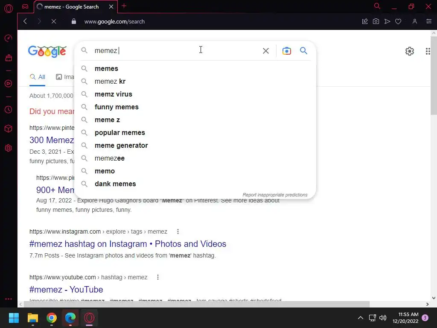Viewport: 437px width, 328px height.
Task: View site security lock info
Action: [x=73, y=21]
